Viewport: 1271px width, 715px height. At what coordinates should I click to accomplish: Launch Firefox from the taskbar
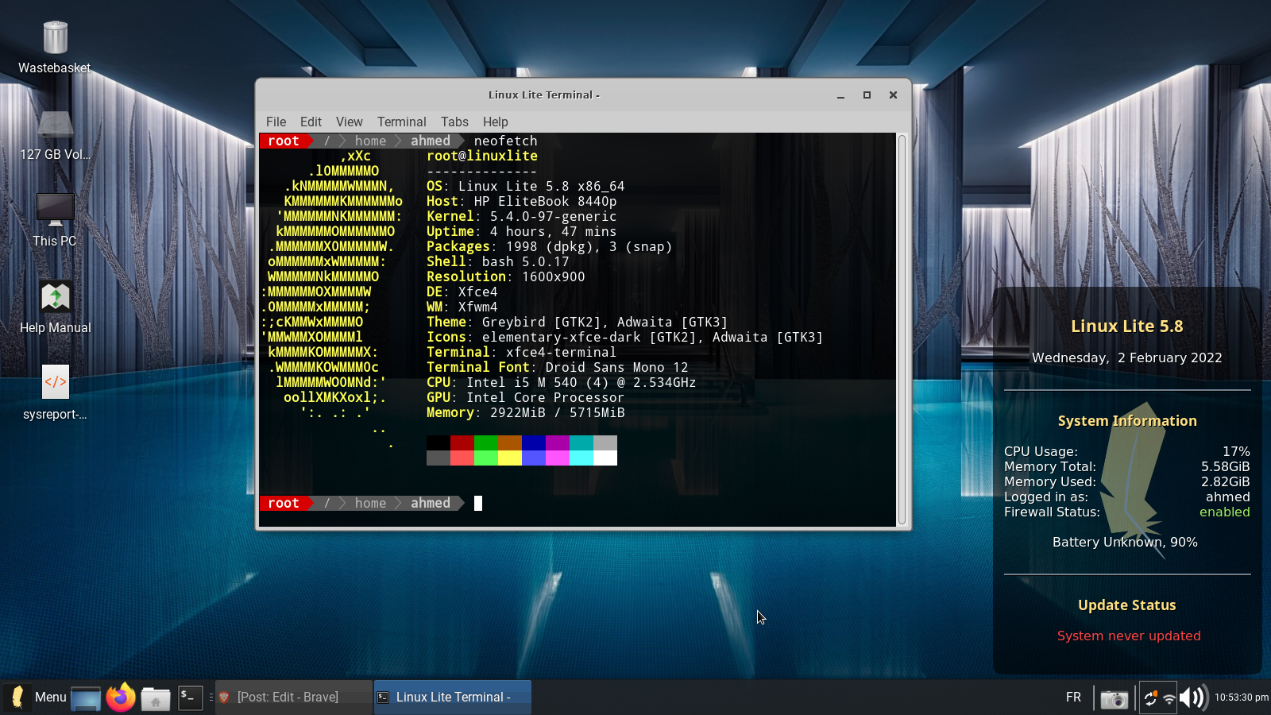point(121,698)
